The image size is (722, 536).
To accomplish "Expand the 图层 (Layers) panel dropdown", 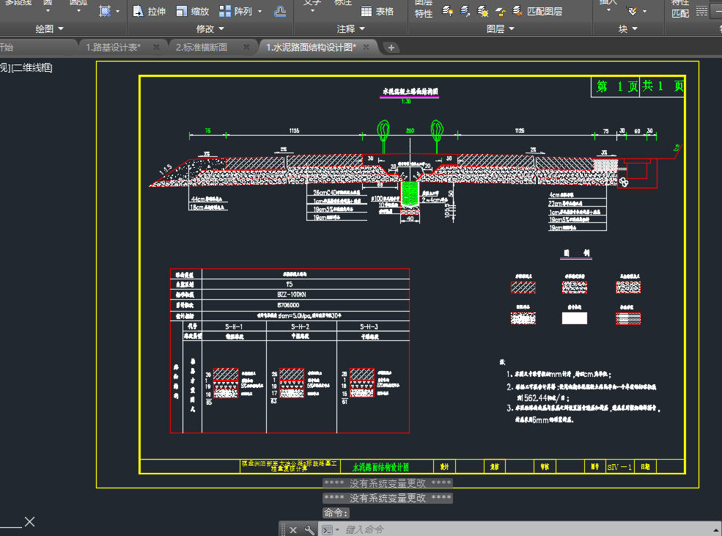I will click(x=501, y=29).
